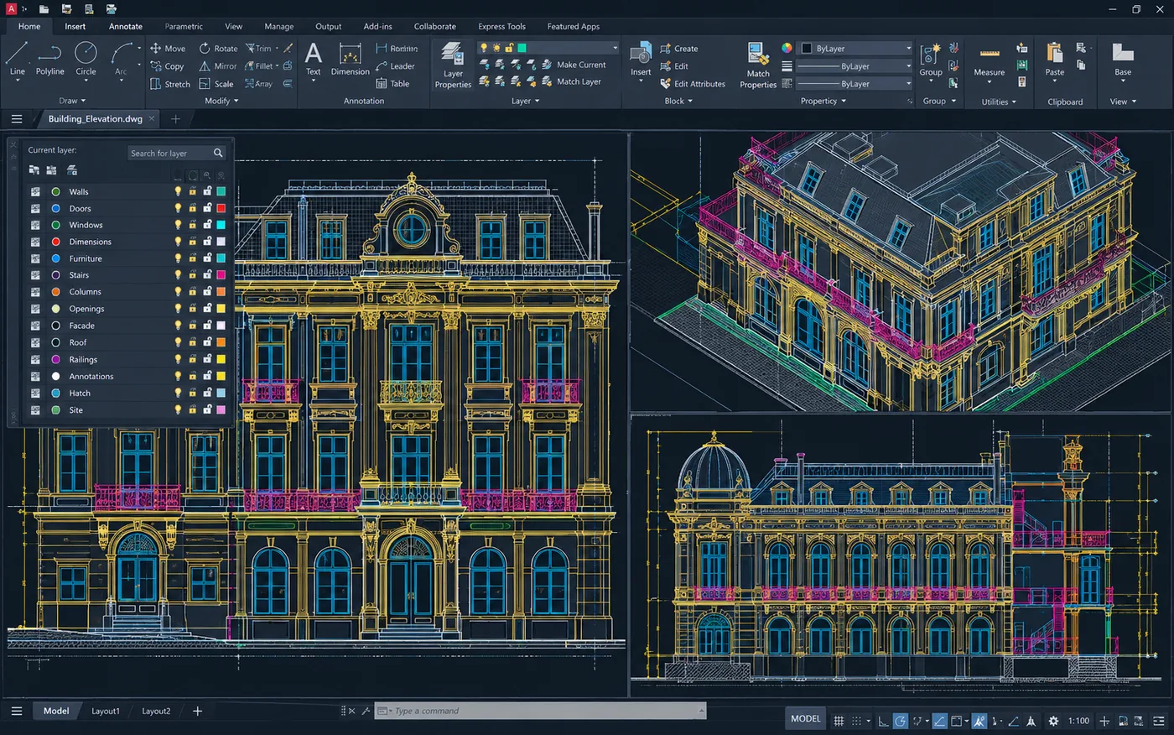This screenshot has height=735, width=1174.
Task: Activate the Scale tool
Action: coord(216,84)
